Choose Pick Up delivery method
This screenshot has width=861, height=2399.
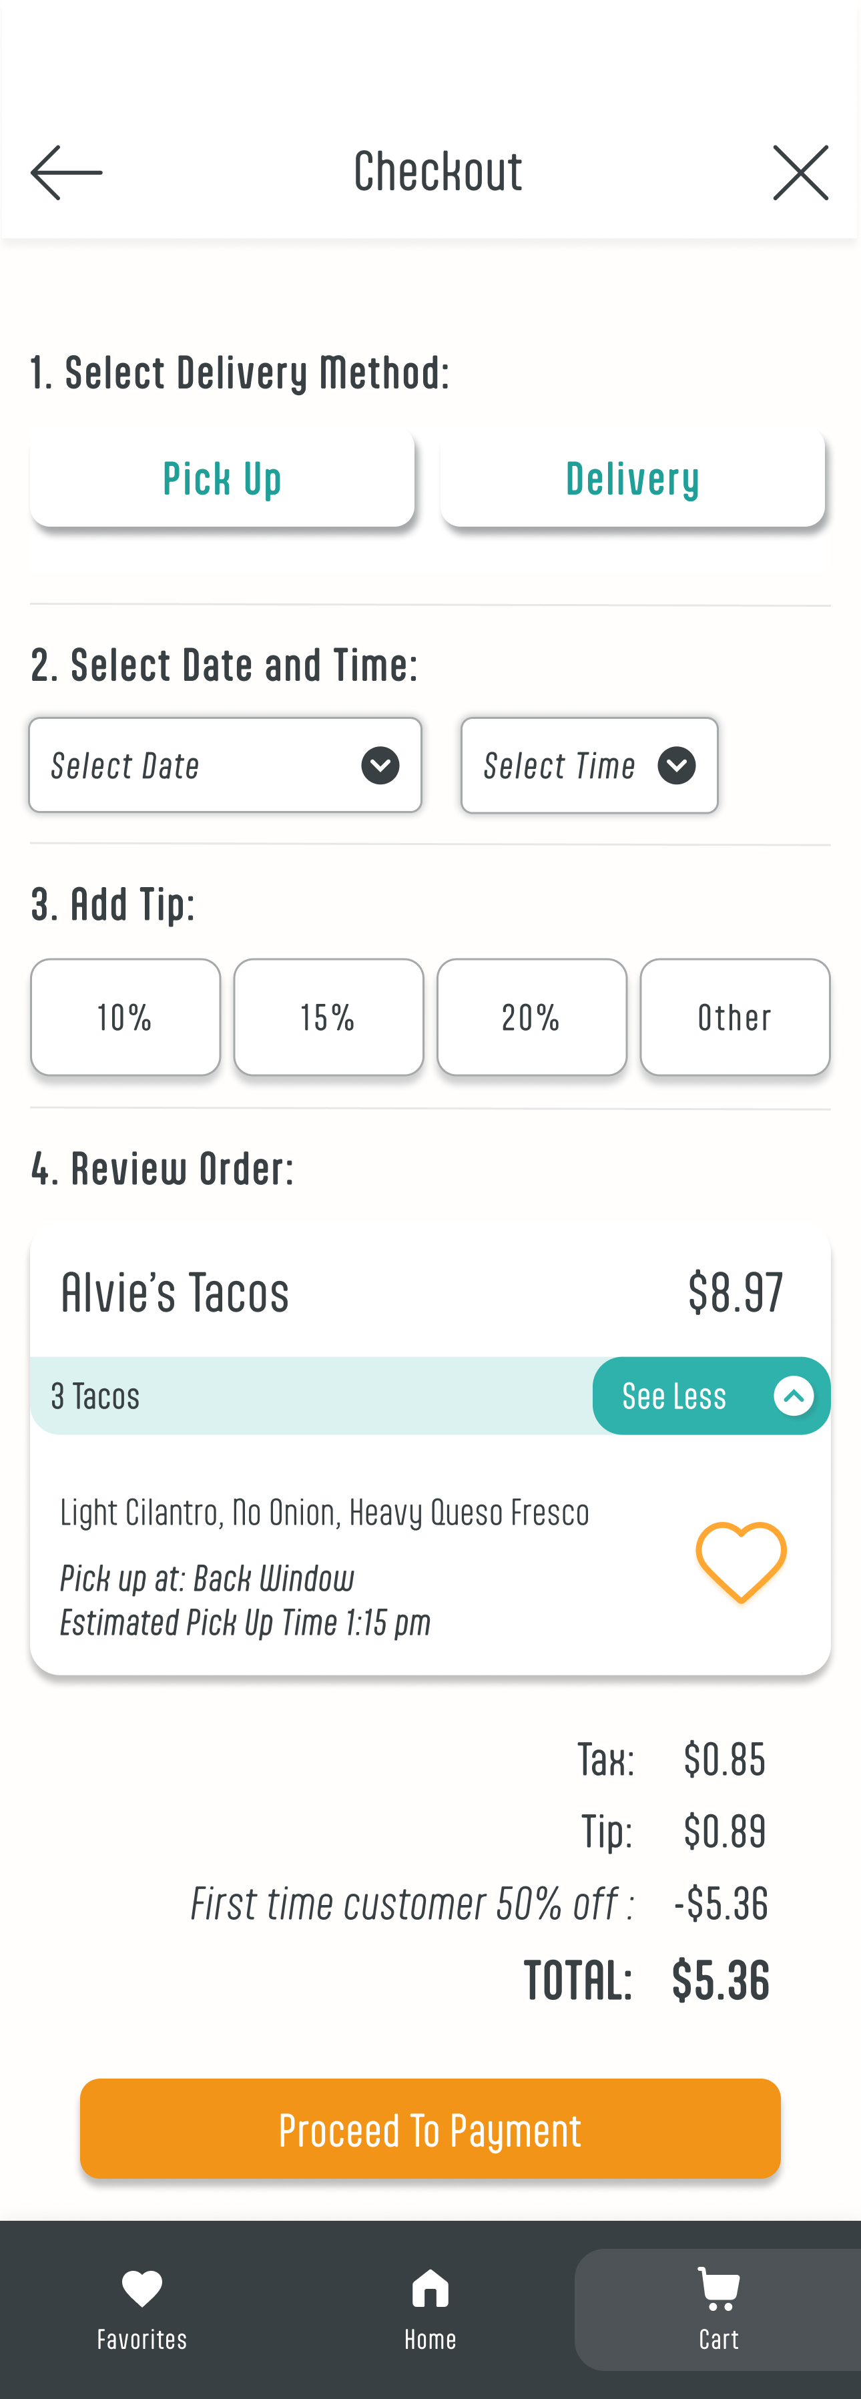click(x=222, y=479)
